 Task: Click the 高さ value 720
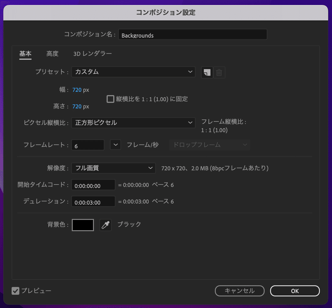click(77, 106)
